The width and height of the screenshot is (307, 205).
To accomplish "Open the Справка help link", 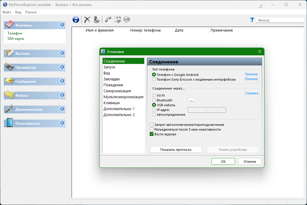I will [251, 93].
